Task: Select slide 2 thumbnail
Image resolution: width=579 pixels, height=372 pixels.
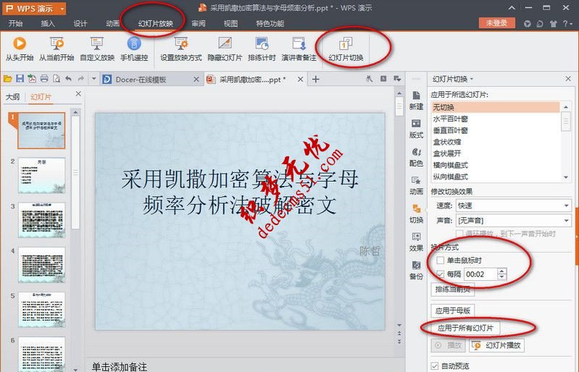Action: (x=42, y=175)
